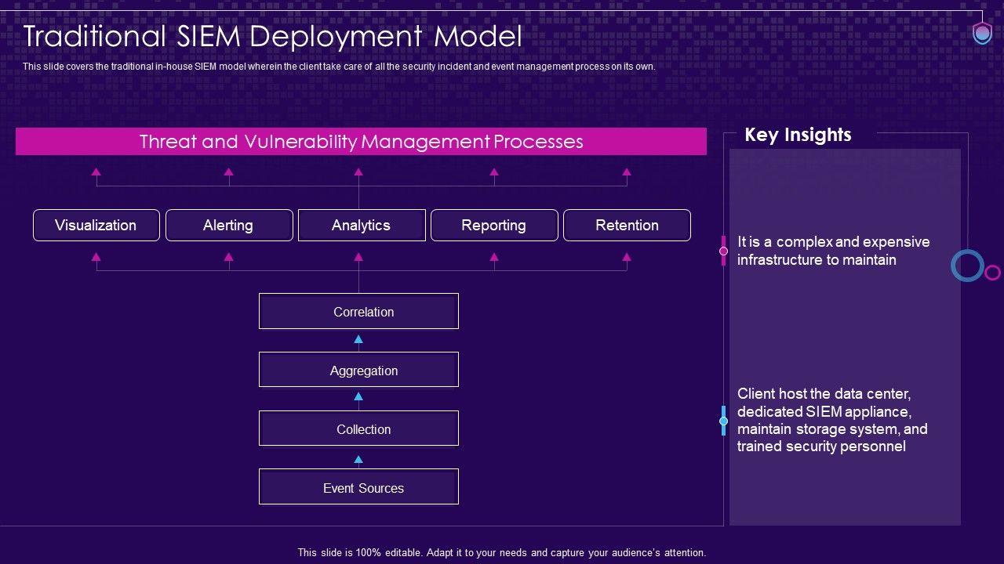The image size is (1004, 564).
Task: Select the Threat and Vulnerability Management banner
Action: tap(361, 142)
